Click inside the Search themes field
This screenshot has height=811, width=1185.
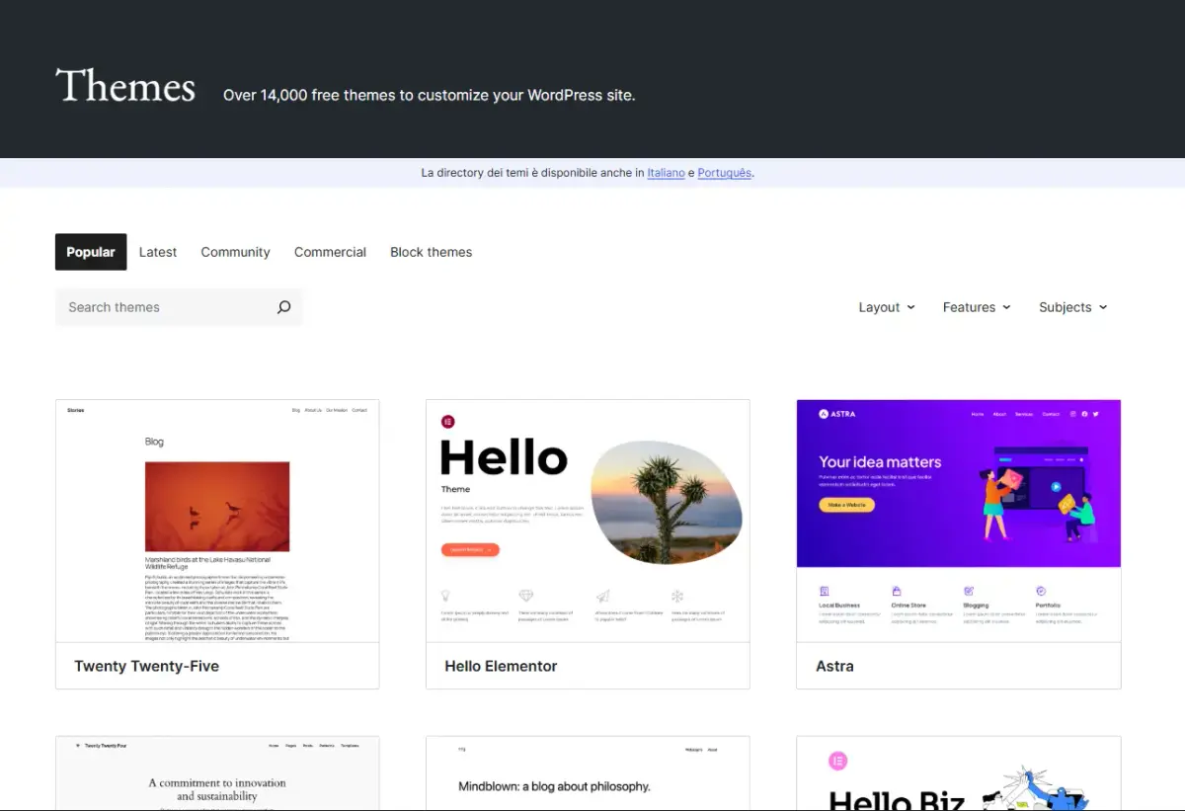[x=148, y=307]
